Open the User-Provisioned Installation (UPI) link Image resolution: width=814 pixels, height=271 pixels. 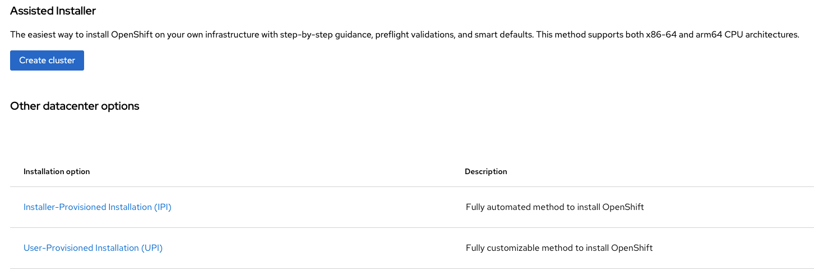pos(92,248)
